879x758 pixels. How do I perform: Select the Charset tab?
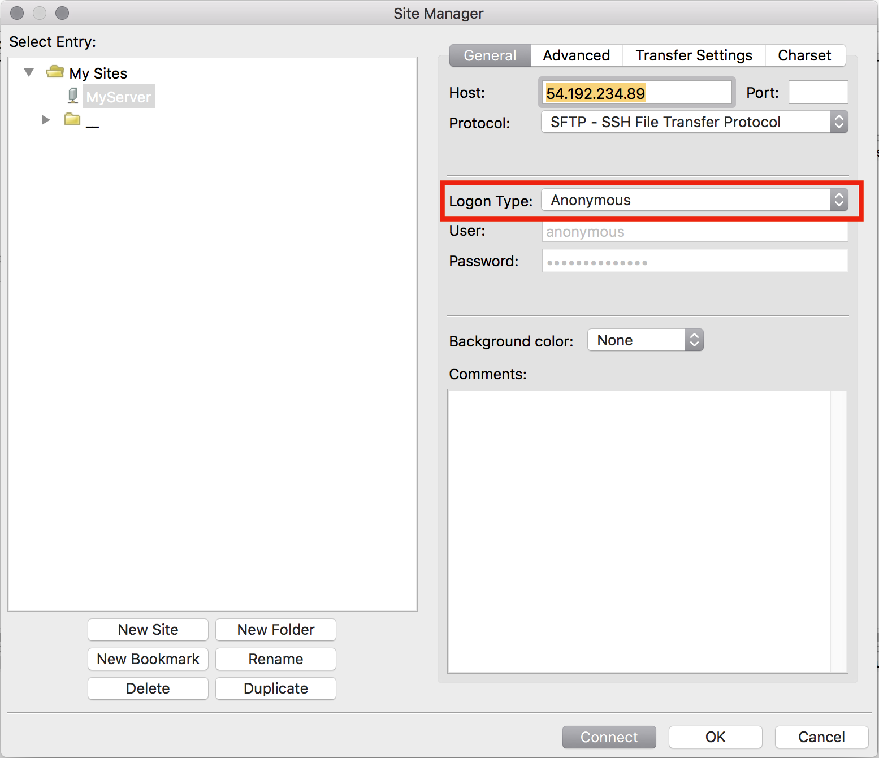pos(804,55)
